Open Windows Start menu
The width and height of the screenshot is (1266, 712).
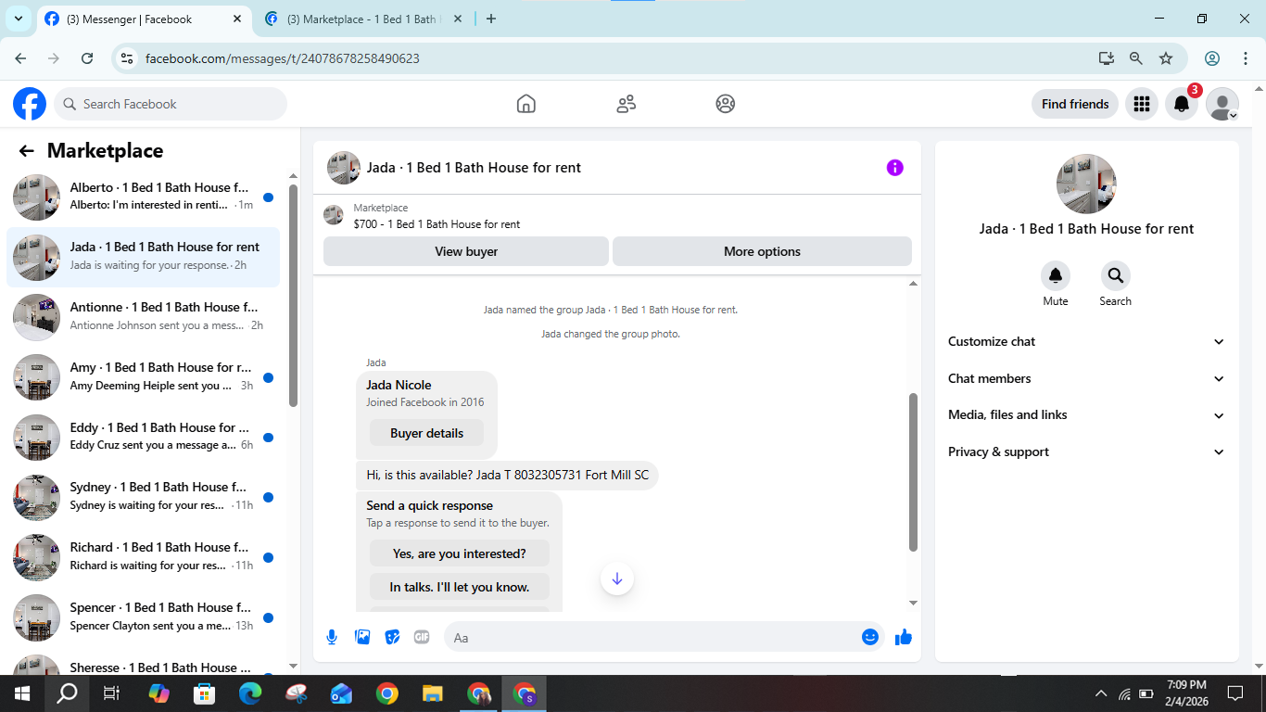coord(22,693)
